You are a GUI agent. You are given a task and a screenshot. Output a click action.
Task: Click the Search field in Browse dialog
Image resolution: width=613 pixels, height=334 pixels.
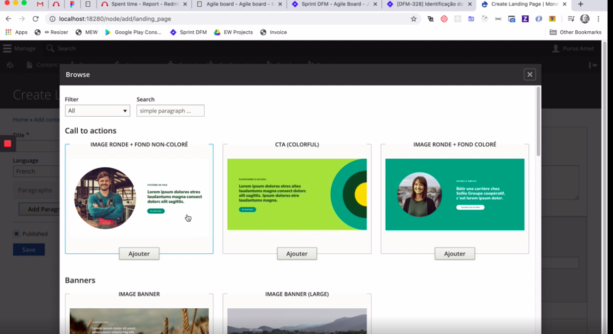(170, 111)
